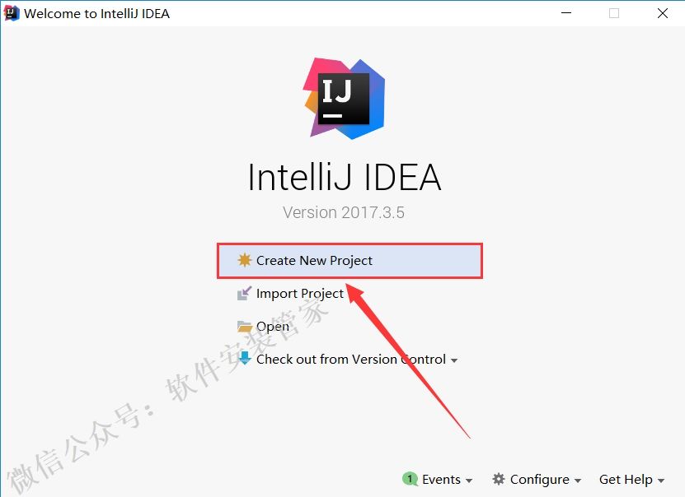This screenshot has height=497, width=685.
Task: Expand the Check out from Version Control arrow
Action: 454,360
